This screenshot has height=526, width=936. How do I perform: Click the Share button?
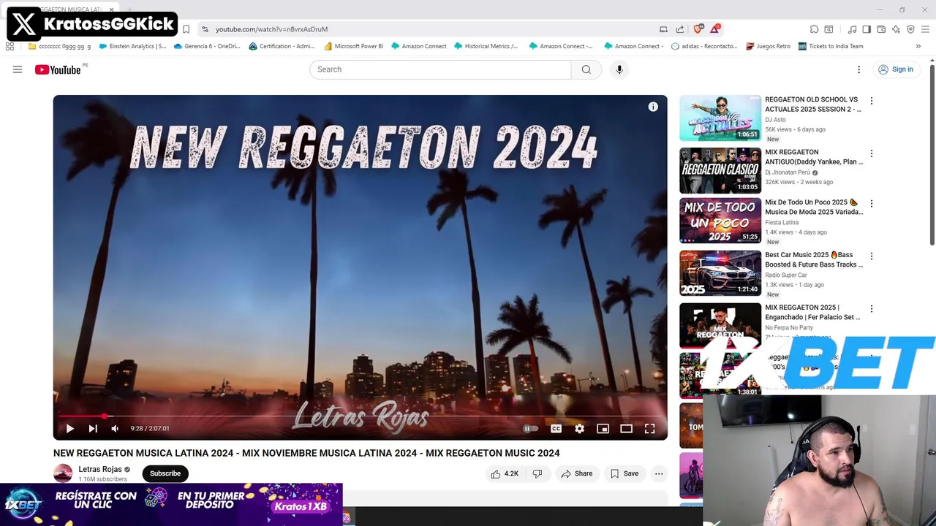(x=576, y=473)
